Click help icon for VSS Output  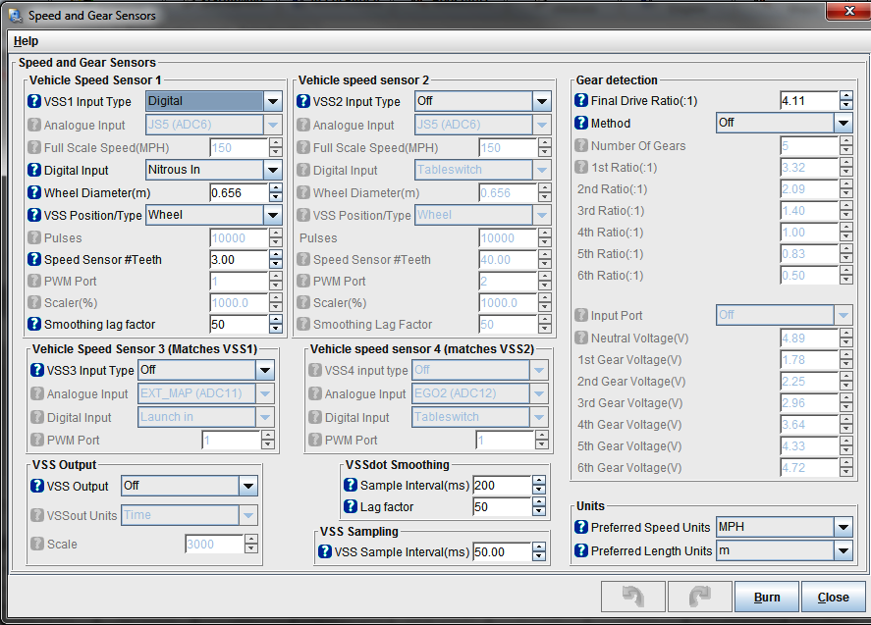tap(37, 486)
